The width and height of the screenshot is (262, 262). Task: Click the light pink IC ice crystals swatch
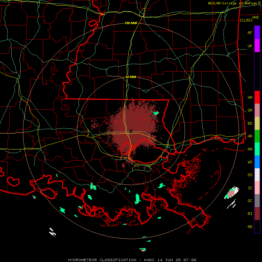point(257,188)
